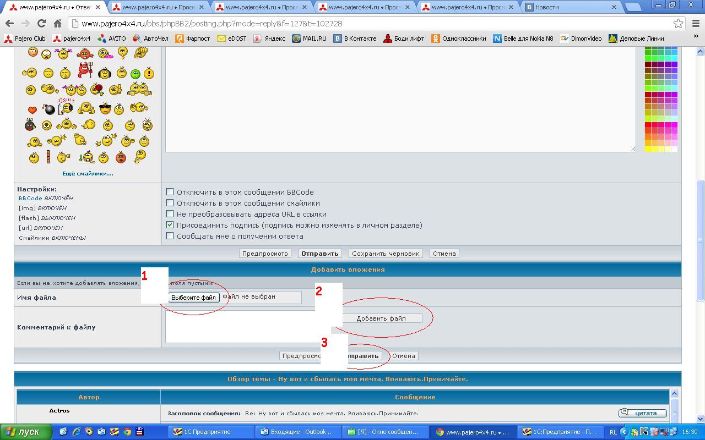Bookmark this page with the star icon

(x=679, y=24)
